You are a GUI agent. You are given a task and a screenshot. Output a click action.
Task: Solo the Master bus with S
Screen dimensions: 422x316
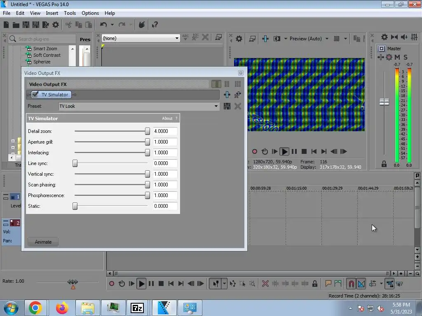click(406, 57)
